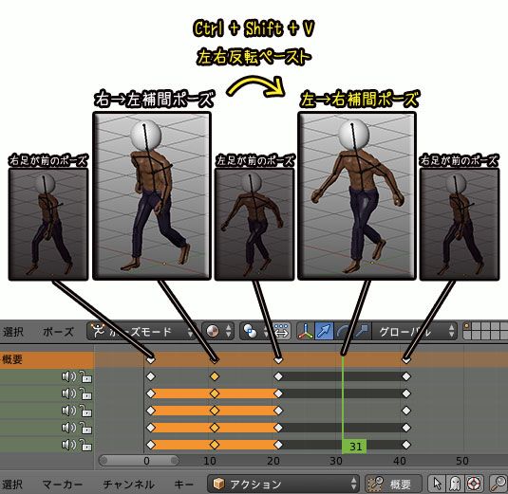Viewport: 508px width, 494px height.
Task: Mute the first channel via speaker icon
Action: [x=68, y=376]
